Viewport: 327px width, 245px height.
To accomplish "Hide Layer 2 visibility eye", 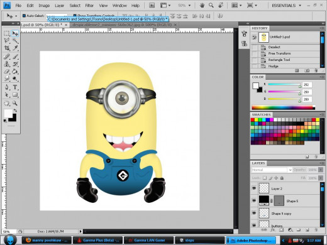I will tap(254, 188).
